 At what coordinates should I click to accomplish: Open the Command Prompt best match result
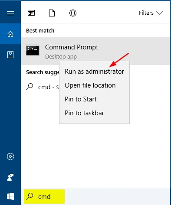(95, 51)
